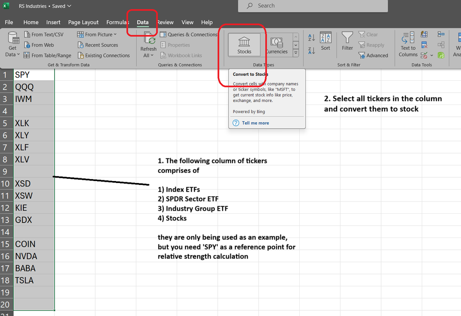The height and width of the screenshot is (316, 461).
Task: Select From Table/Range option
Action: click(x=48, y=55)
